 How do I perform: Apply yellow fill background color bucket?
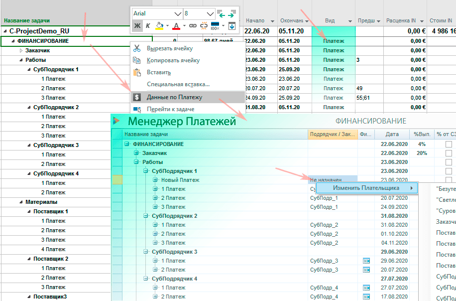point(159,25)
